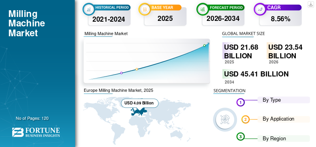
Task: Click the Historical Period bar chart icon
Action: tap(88, 9)
